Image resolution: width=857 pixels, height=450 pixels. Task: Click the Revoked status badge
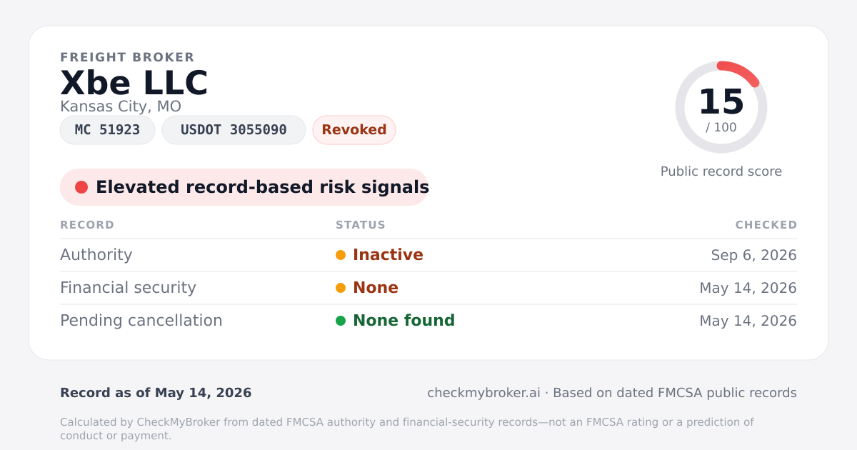(354, 130)
